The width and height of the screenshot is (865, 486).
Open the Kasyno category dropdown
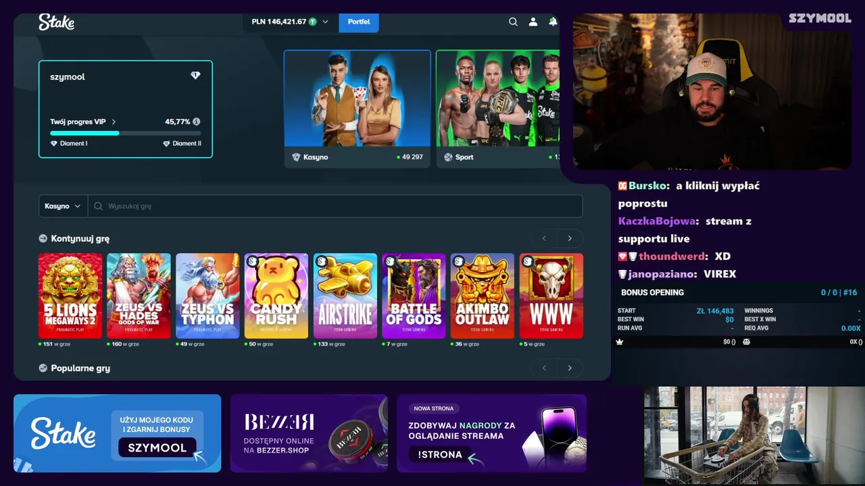click(63, 206)
